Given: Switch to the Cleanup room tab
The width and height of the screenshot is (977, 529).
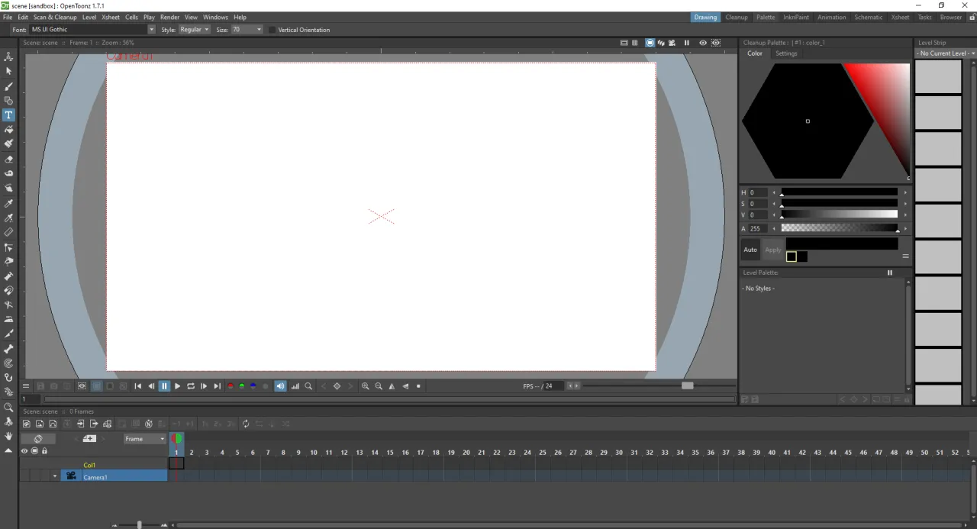Looking at the screenshot, I should click(736, 17).
